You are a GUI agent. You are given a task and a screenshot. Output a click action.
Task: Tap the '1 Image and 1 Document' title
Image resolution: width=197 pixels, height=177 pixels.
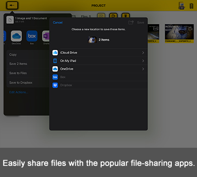[x=31, y=18]
